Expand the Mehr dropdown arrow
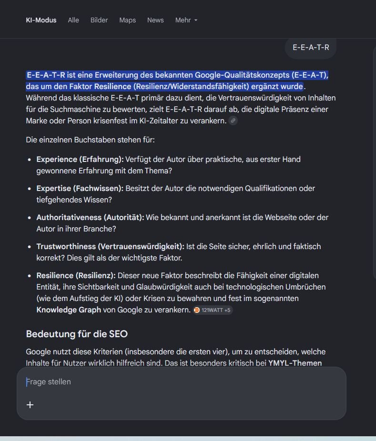Screen dimensions: 376x441 coord(196,20)
